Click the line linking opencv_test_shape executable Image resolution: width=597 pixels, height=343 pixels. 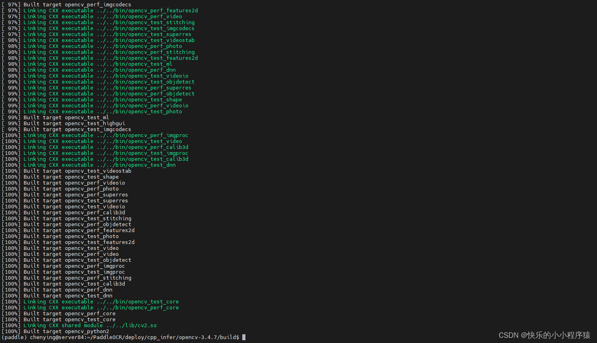tap(92, 100)
